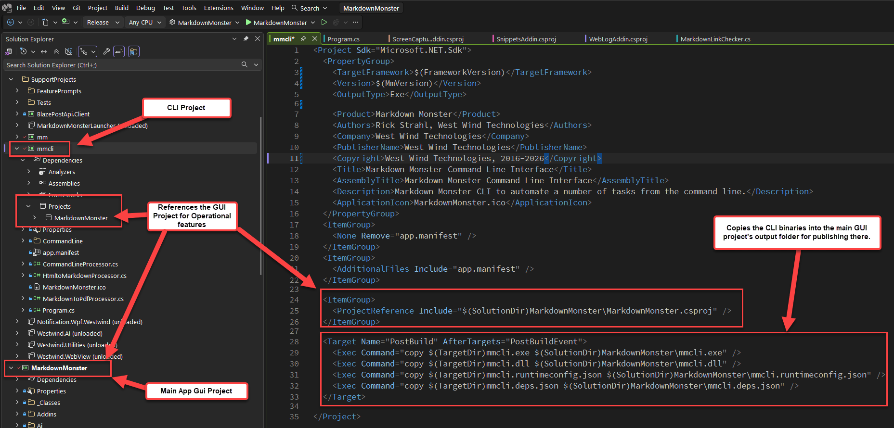Pin the Solution Explorer panel
This screenshot has width=894, height=428.
click(x=246, y=39)
